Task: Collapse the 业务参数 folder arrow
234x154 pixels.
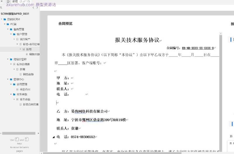Action: [x=11, y=94]
